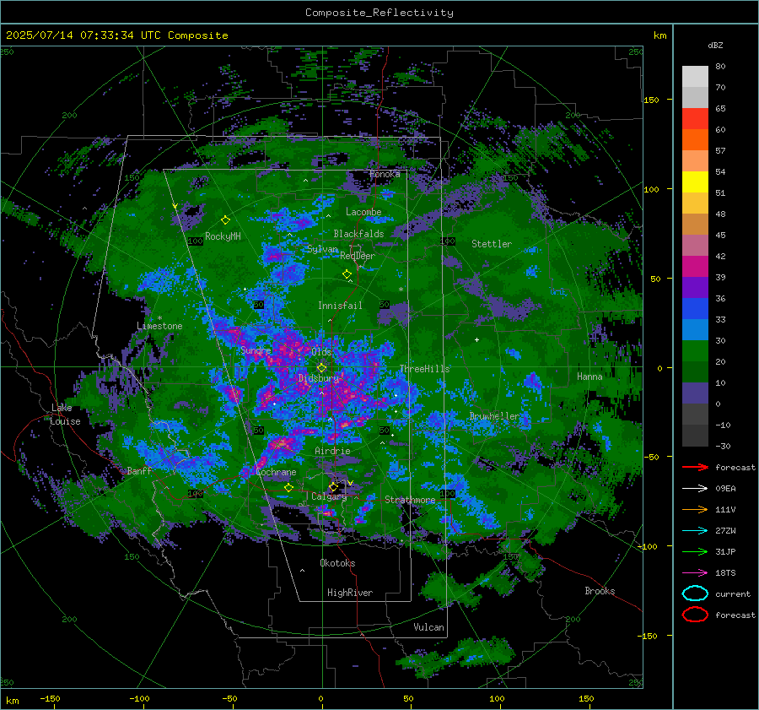Select the ThreeHills label
Screen dimensions: 759x710
(x=424, y=369)
